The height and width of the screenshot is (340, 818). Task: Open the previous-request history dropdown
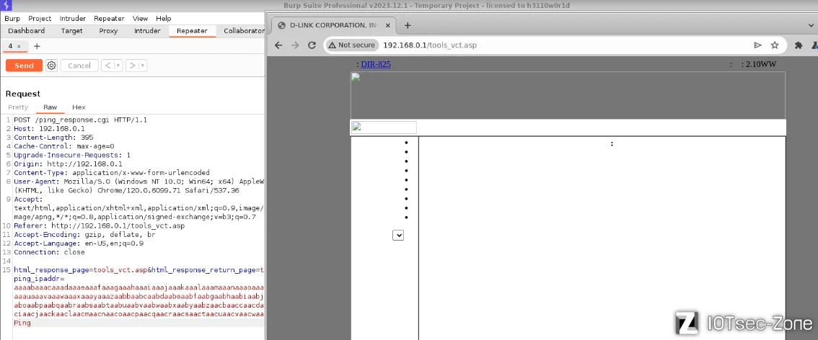118,66
